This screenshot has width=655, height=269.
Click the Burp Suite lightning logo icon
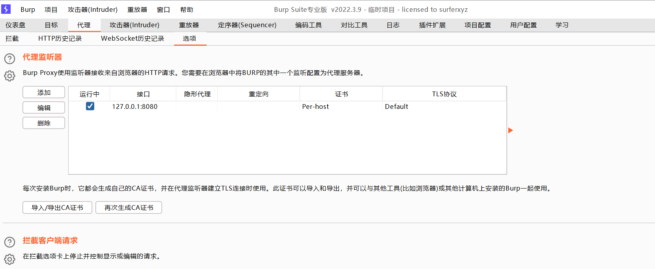point(6,9)
